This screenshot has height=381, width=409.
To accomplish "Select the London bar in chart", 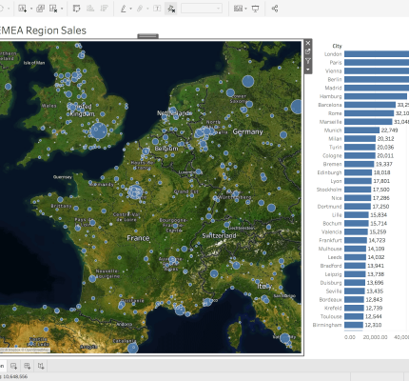I will (x=377, y=54).
